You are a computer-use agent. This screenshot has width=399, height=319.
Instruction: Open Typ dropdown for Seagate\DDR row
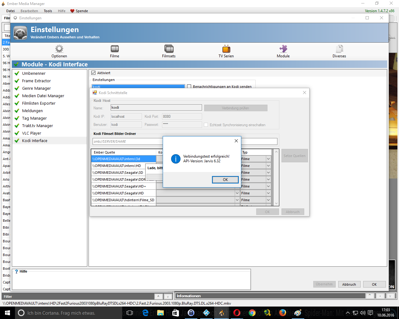[268, 179]
